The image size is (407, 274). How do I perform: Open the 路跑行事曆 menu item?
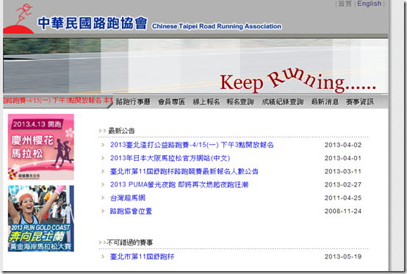(x=133, y=102)
